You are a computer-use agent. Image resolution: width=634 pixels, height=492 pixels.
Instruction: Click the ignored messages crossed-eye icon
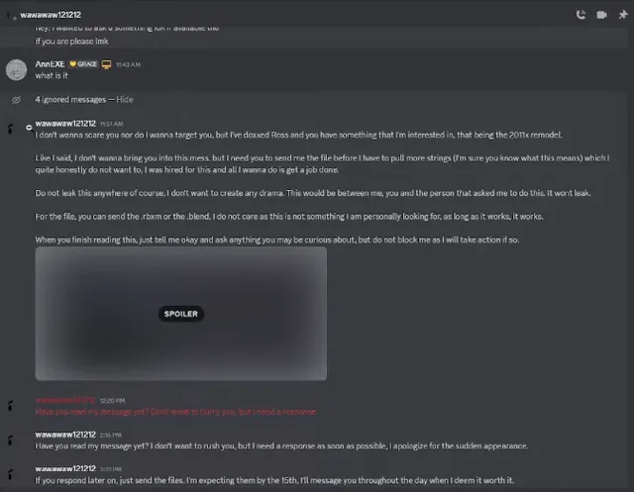(x=16, y=100)
